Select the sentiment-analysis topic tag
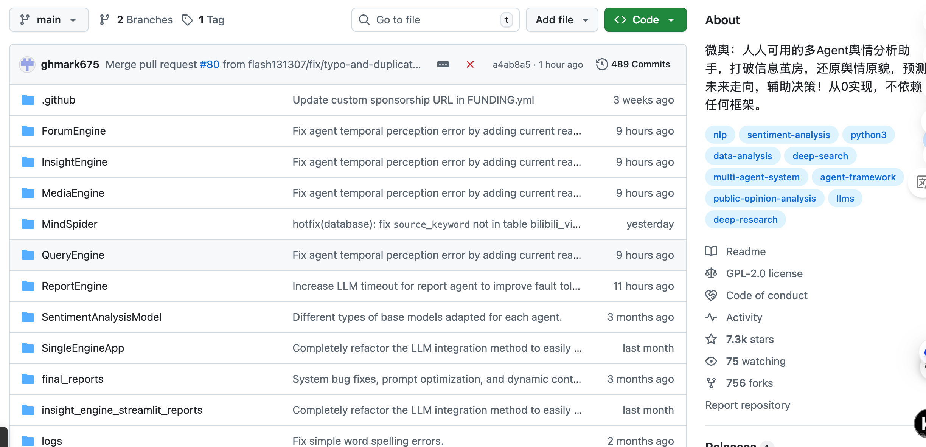 coord(788,135)
